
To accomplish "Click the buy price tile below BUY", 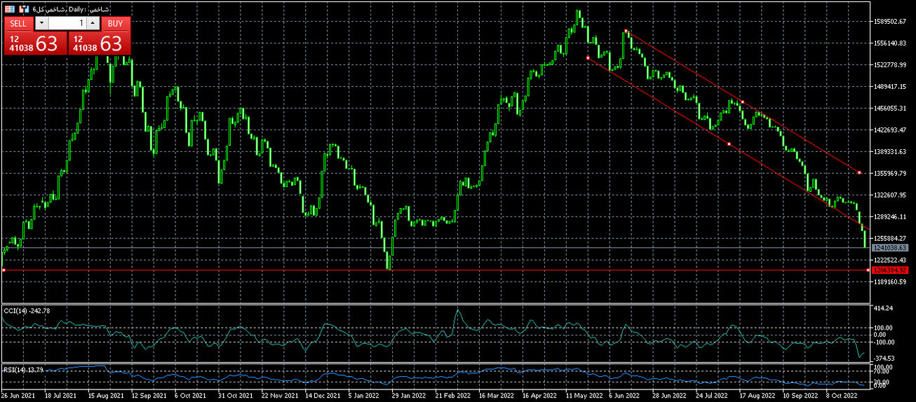I will click(98, 43).
